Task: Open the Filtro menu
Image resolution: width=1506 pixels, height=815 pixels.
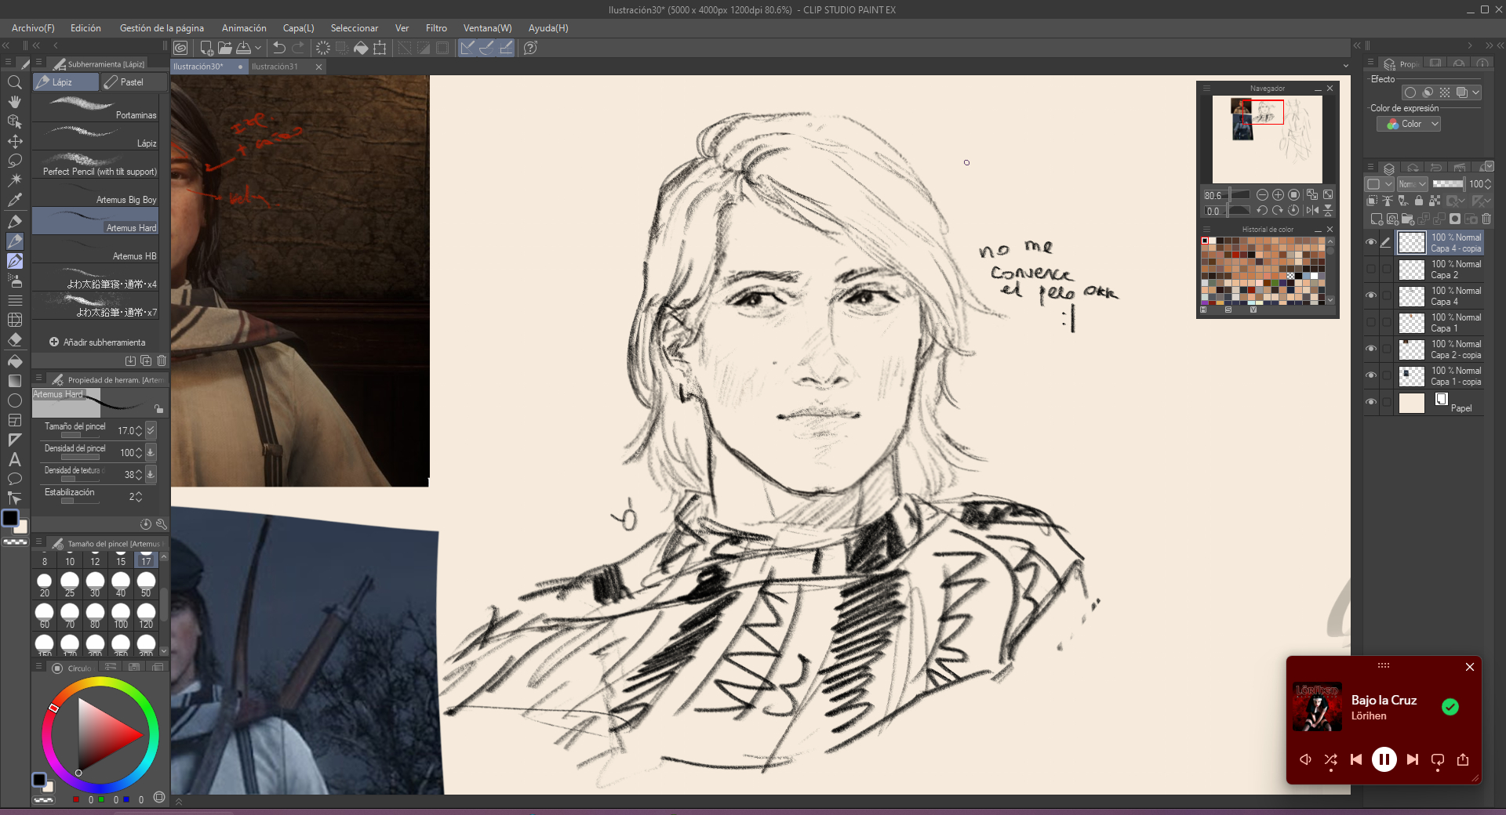Action: [436, 28]
